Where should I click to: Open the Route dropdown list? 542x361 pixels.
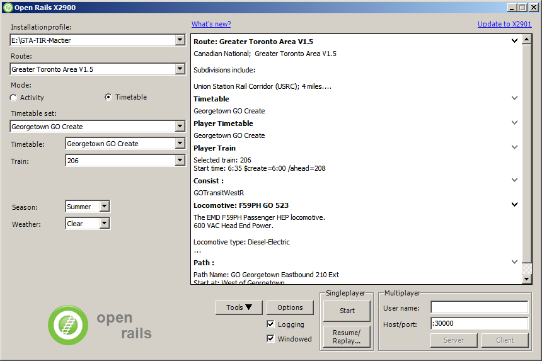click(180, 69)
